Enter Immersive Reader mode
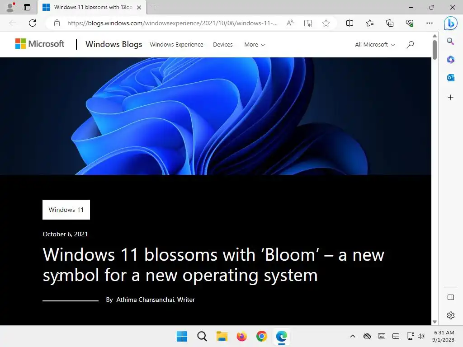The image size is (463, 347). tap(308, 23)
